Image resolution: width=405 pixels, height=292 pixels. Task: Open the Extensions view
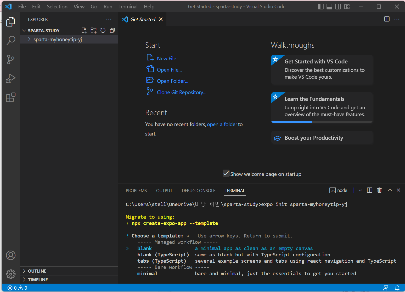(11, 98)
